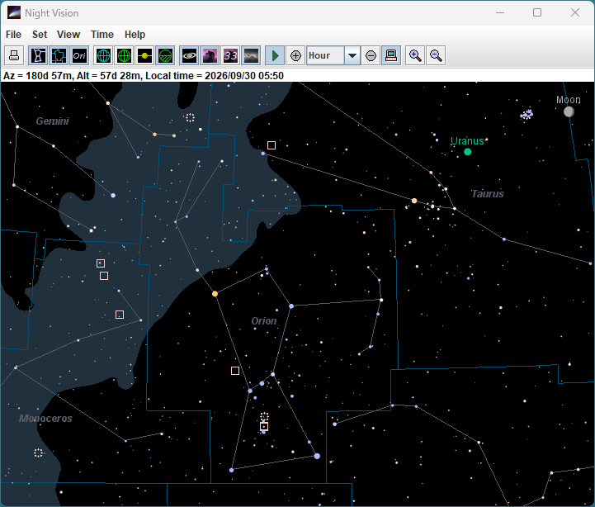This screenshot has height=507, width=595.
Task: Toggle constellation lines display
Action: coord(38,56)
